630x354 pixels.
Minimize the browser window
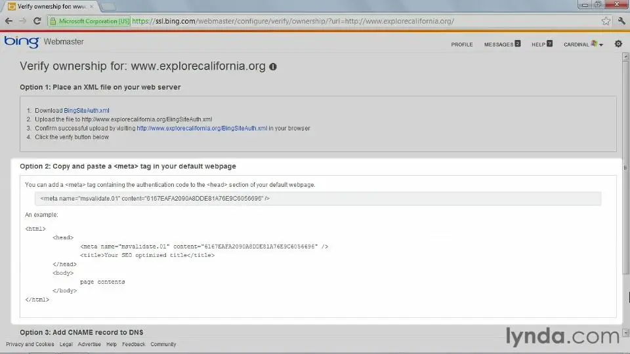[585, 5]
